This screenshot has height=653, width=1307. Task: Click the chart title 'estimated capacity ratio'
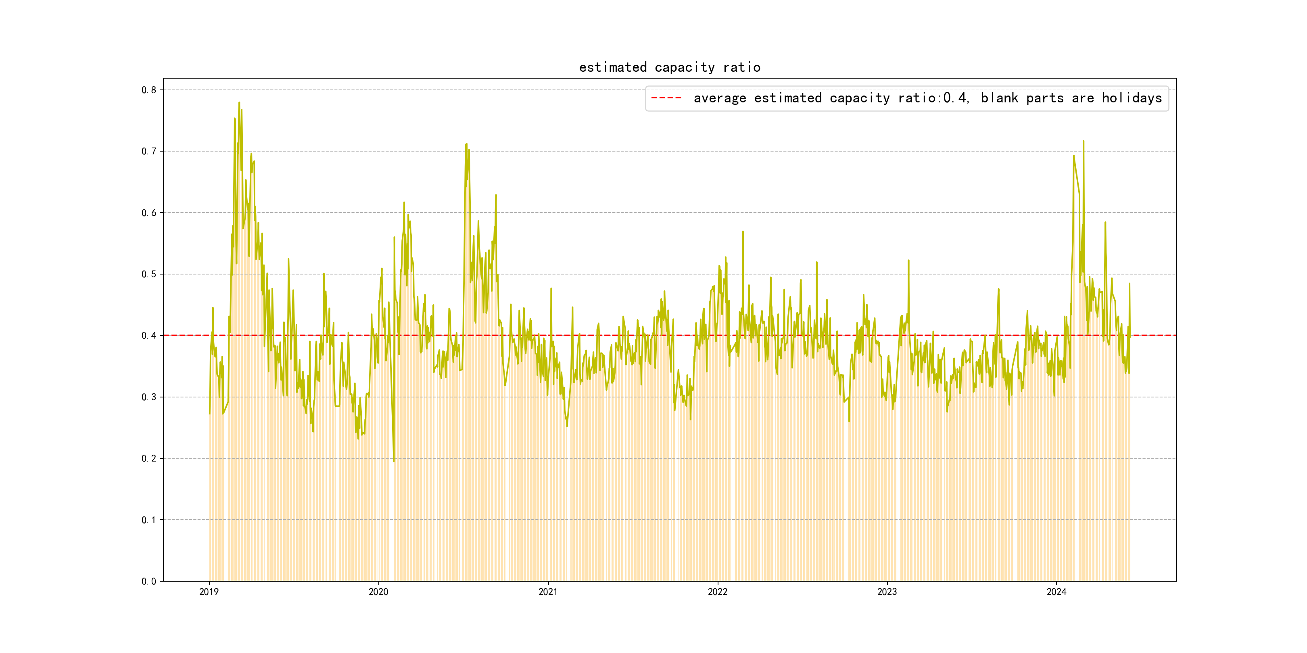(669, 67)
